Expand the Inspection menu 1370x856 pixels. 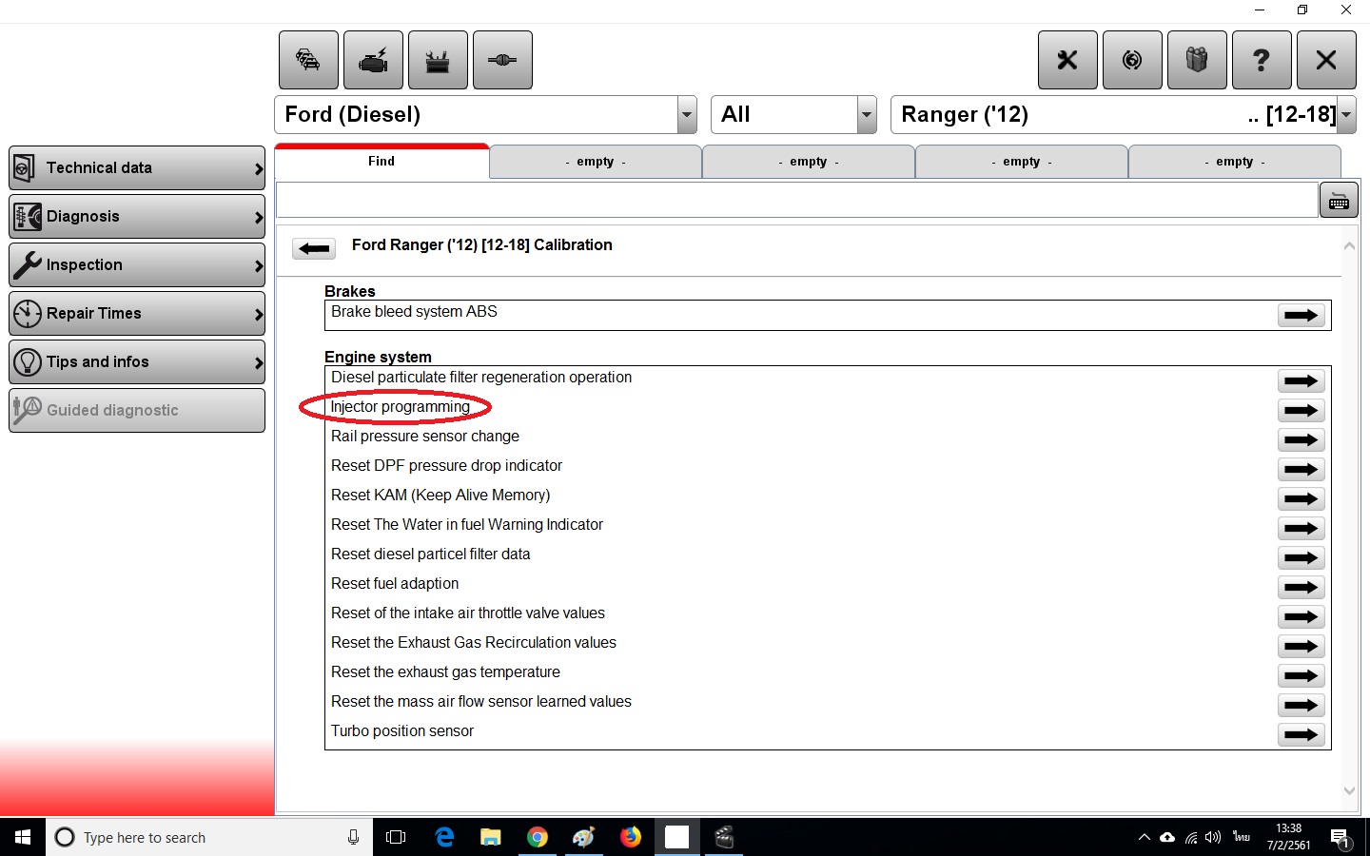(x=137, y=265)
